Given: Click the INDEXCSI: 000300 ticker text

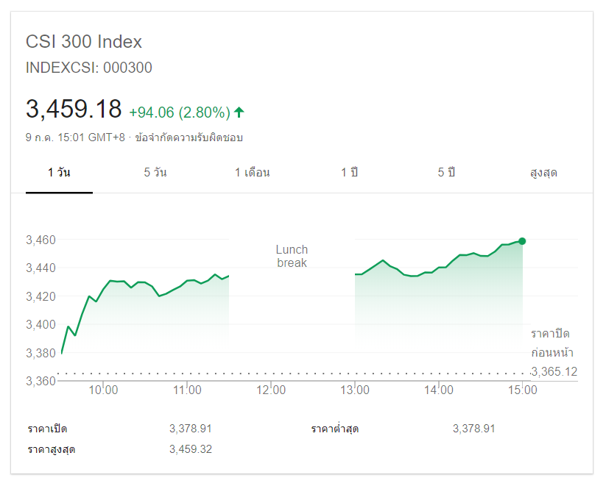Looking at the screenshot, I should tap(89, 68).
